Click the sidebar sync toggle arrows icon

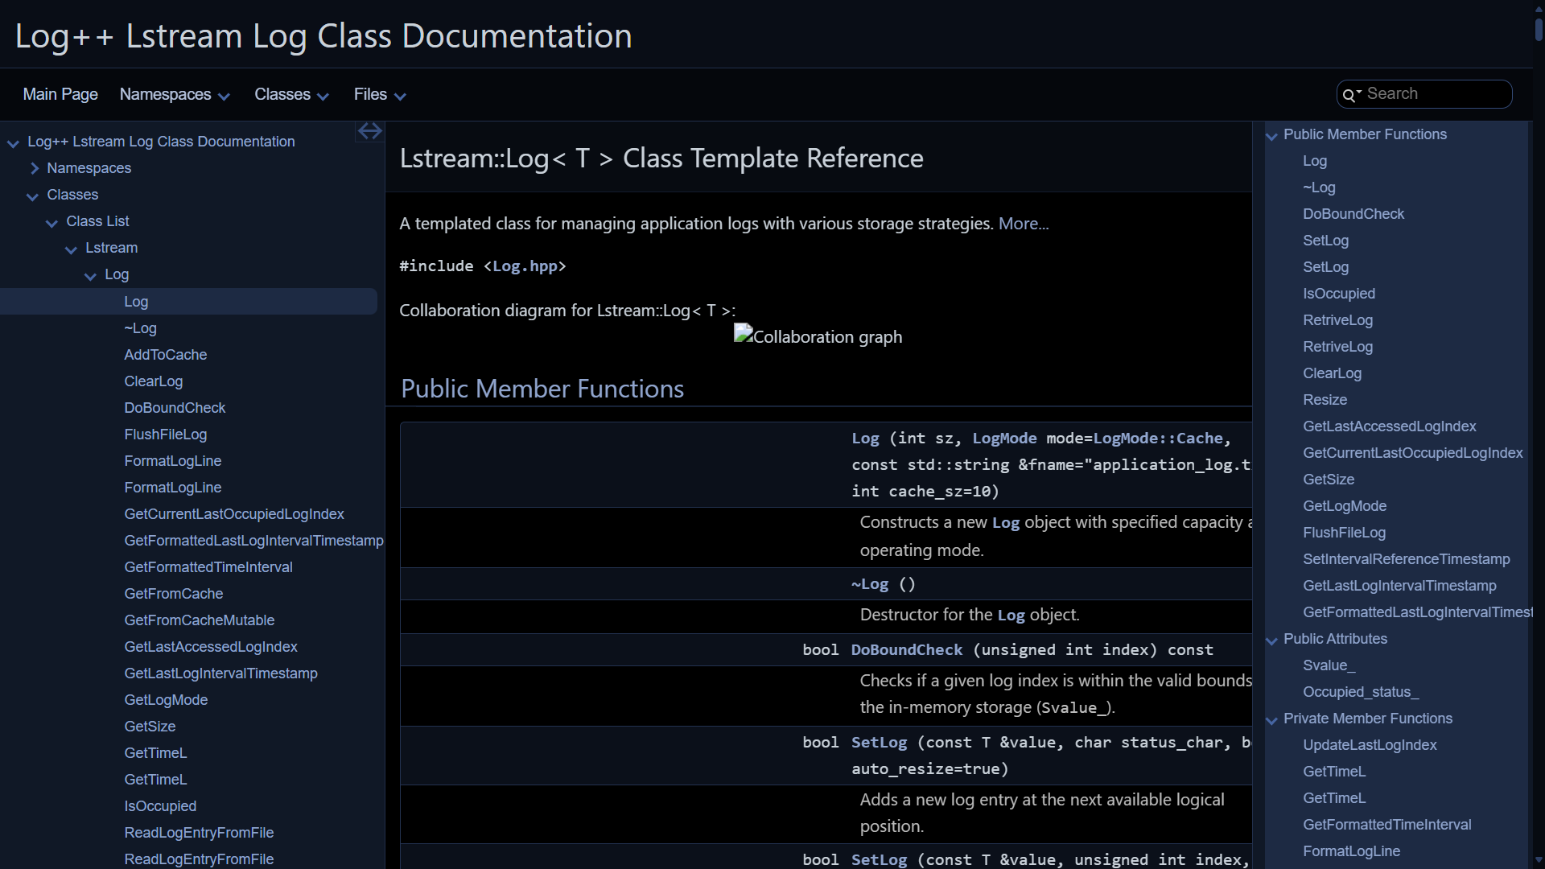pyautogui.click(x=370, y=131)
